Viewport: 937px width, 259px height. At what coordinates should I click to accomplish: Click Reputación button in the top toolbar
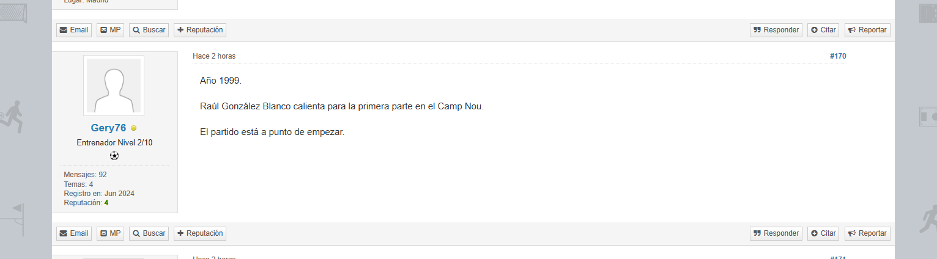200,30
